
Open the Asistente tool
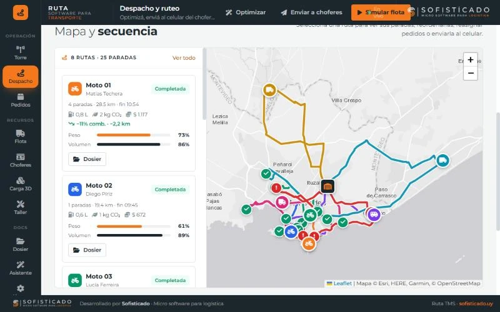point(21,268)
